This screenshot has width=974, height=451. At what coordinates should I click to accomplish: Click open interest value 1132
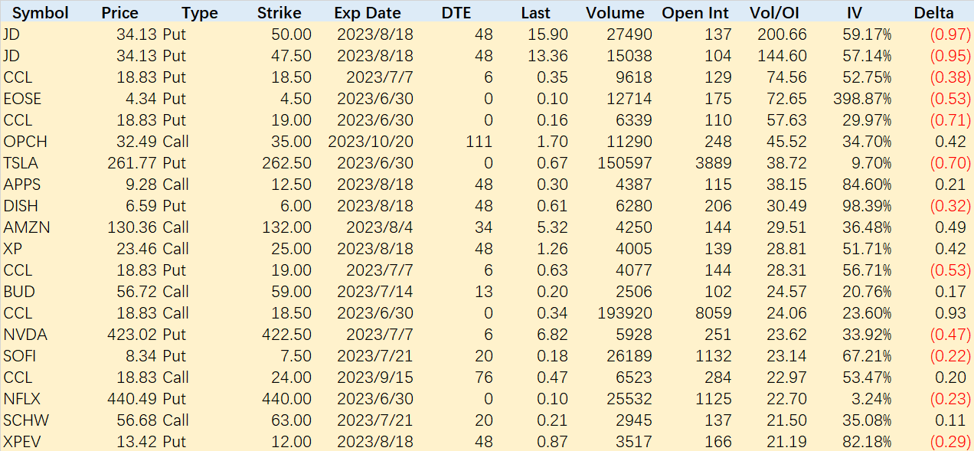714,356
